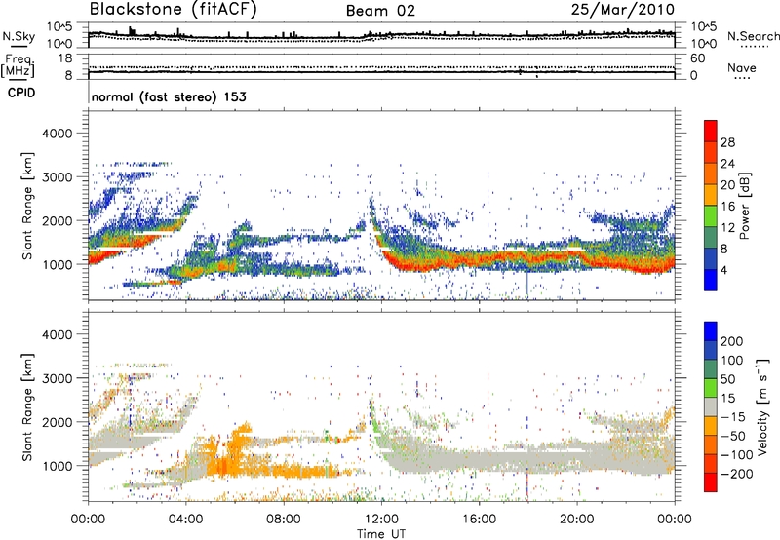Click the '4000' label on power plot axis

coord(58,134)
